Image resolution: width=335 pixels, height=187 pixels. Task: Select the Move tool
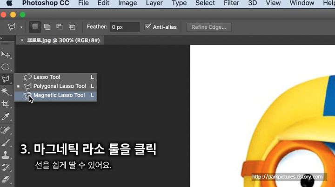pyautogui.click(x=6, y=55)
